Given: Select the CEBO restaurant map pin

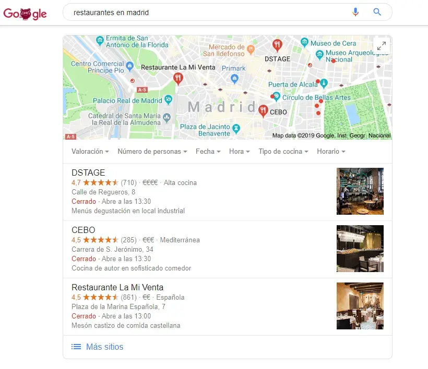Looking at the screenshot, I should point(263,111).
